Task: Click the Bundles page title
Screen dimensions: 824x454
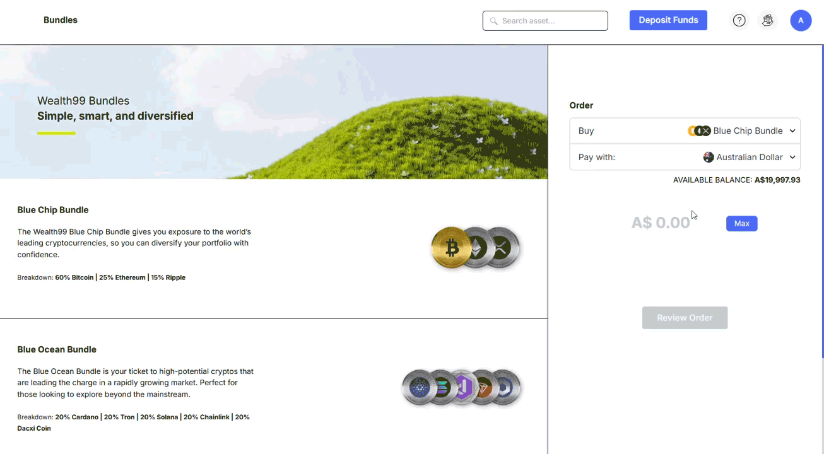Action: click(61, 20)
